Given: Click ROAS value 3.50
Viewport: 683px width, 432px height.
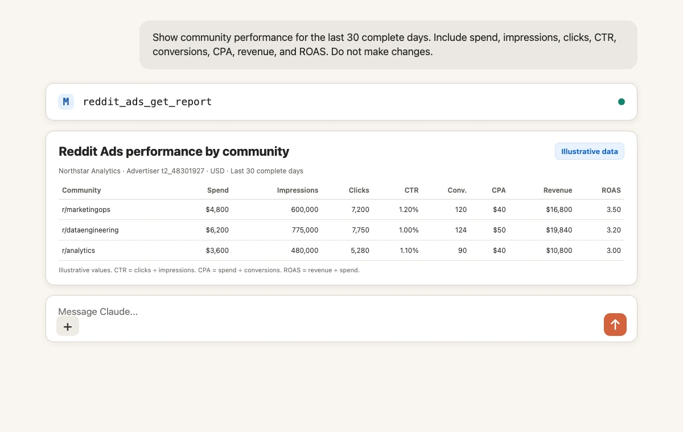Looking at the screenshot, I should pyautogui.click(x=614, y=210).
